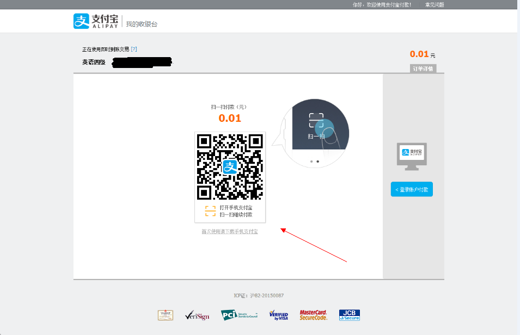Open the 首次使用请下载手机支付宝 download link

click(x=230, y=232)
